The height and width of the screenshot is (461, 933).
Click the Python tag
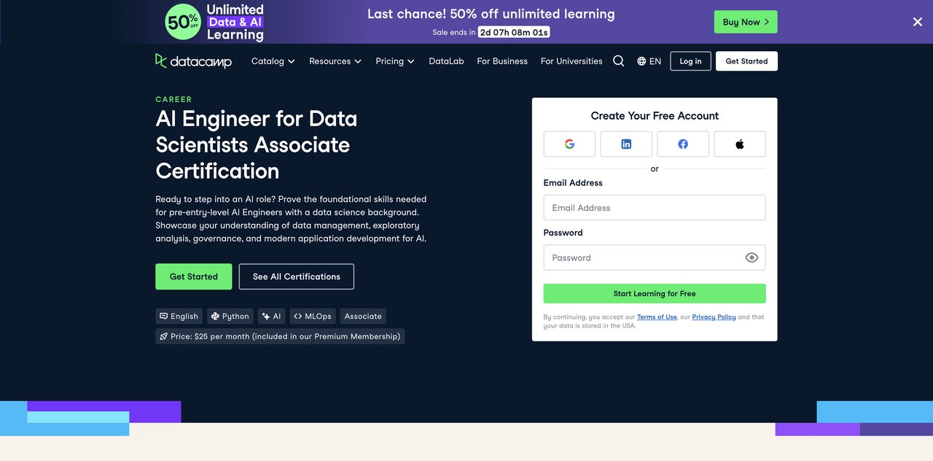pyautogui.click(x=230, y=316)
